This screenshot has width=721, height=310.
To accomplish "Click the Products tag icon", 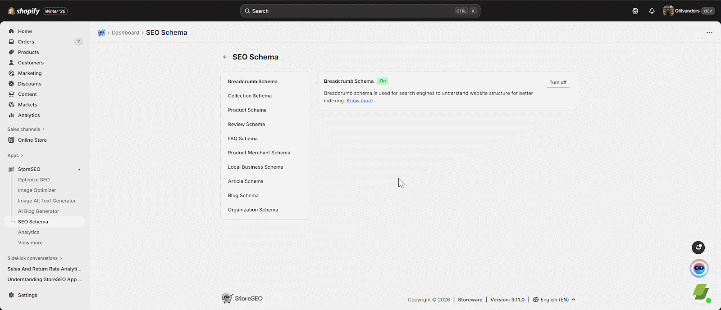I will [x=11, y=52].
